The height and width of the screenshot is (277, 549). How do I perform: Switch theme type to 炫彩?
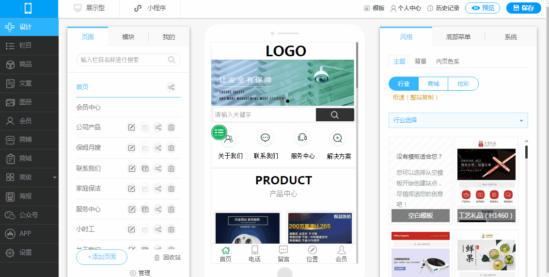[x=463, y=84]
